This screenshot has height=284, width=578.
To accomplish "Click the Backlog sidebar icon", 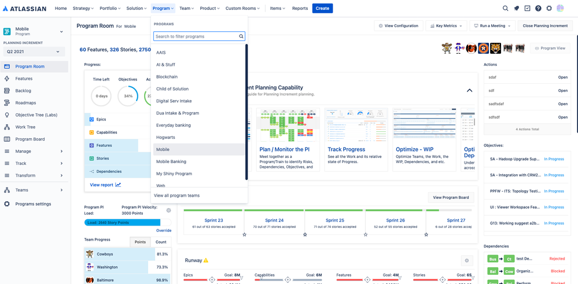I will (6, 91).
